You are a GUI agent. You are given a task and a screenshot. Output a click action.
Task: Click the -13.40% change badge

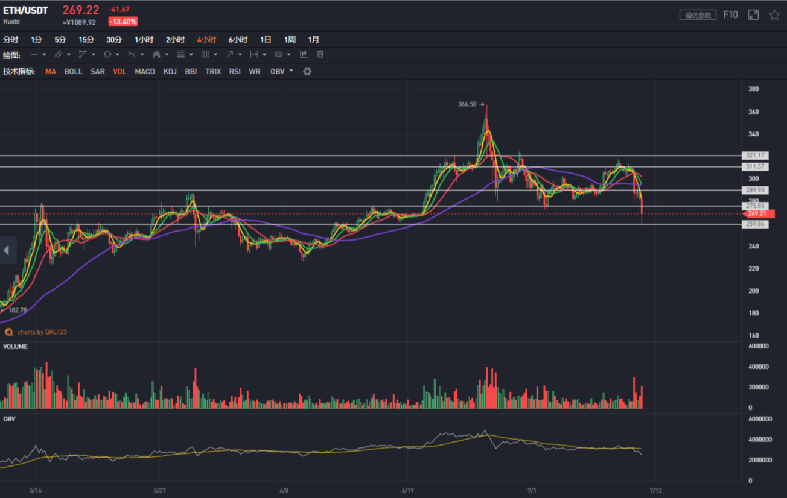tap(123, 22)
